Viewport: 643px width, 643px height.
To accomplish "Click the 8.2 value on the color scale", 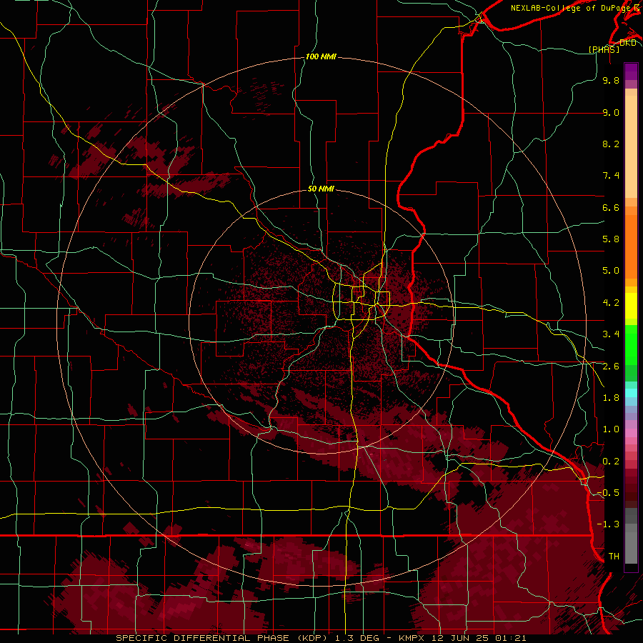I will pos(611,144).
